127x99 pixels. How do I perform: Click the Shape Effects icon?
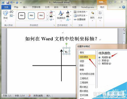tap(51, 19)
